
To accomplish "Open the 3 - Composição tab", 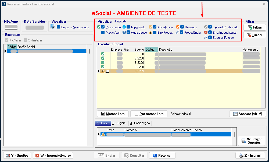I will [x=140, y=123].
